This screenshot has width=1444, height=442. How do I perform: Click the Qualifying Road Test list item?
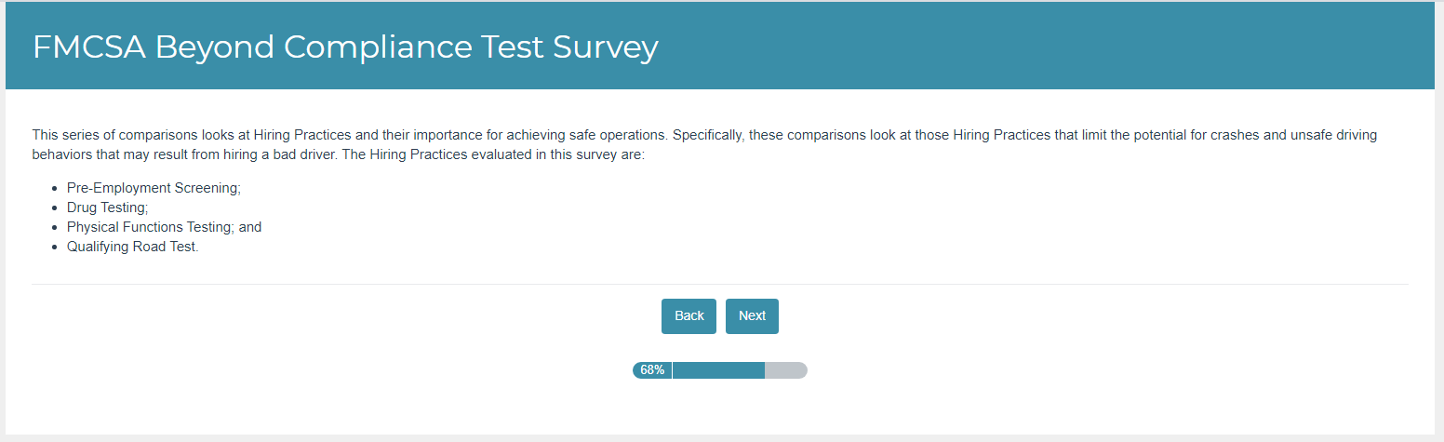132,248
